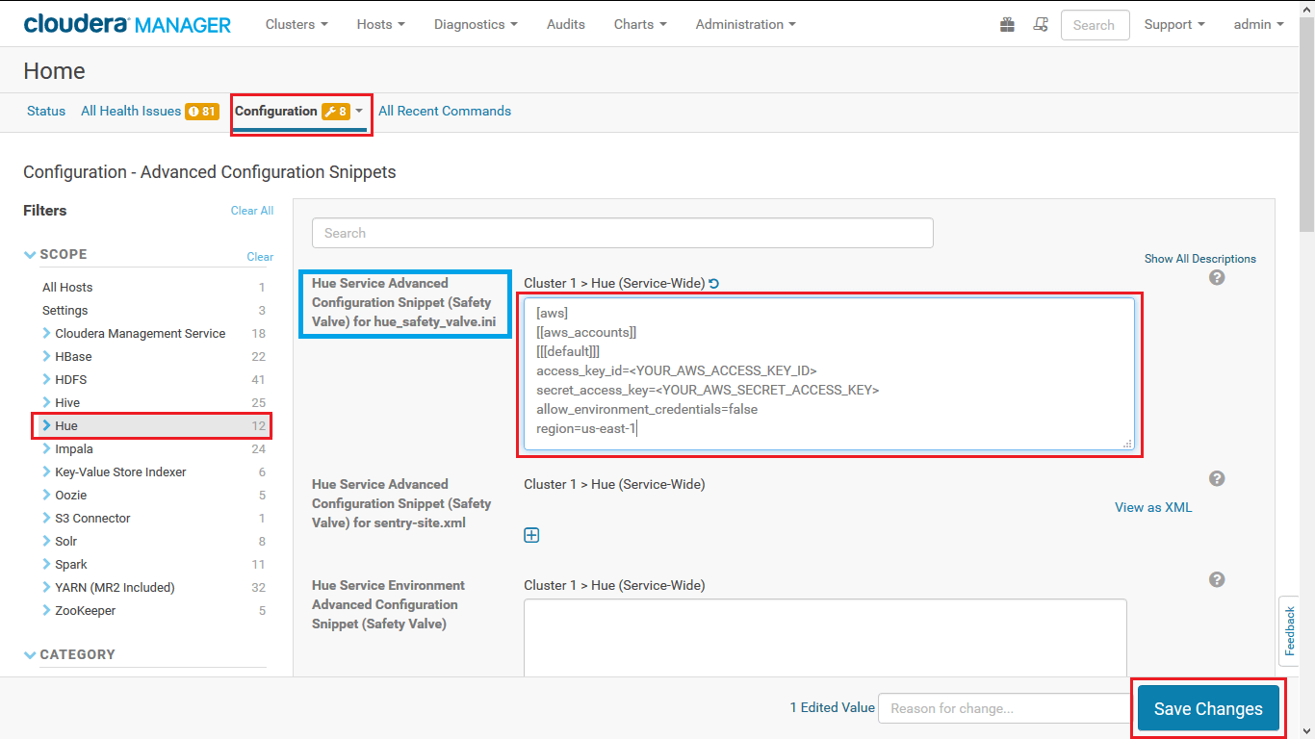The width and height of the screenshot is (1315, 739).
Task: Open help for hue_safety_valve.ini snippet
Action: (x=1217, y=277)
